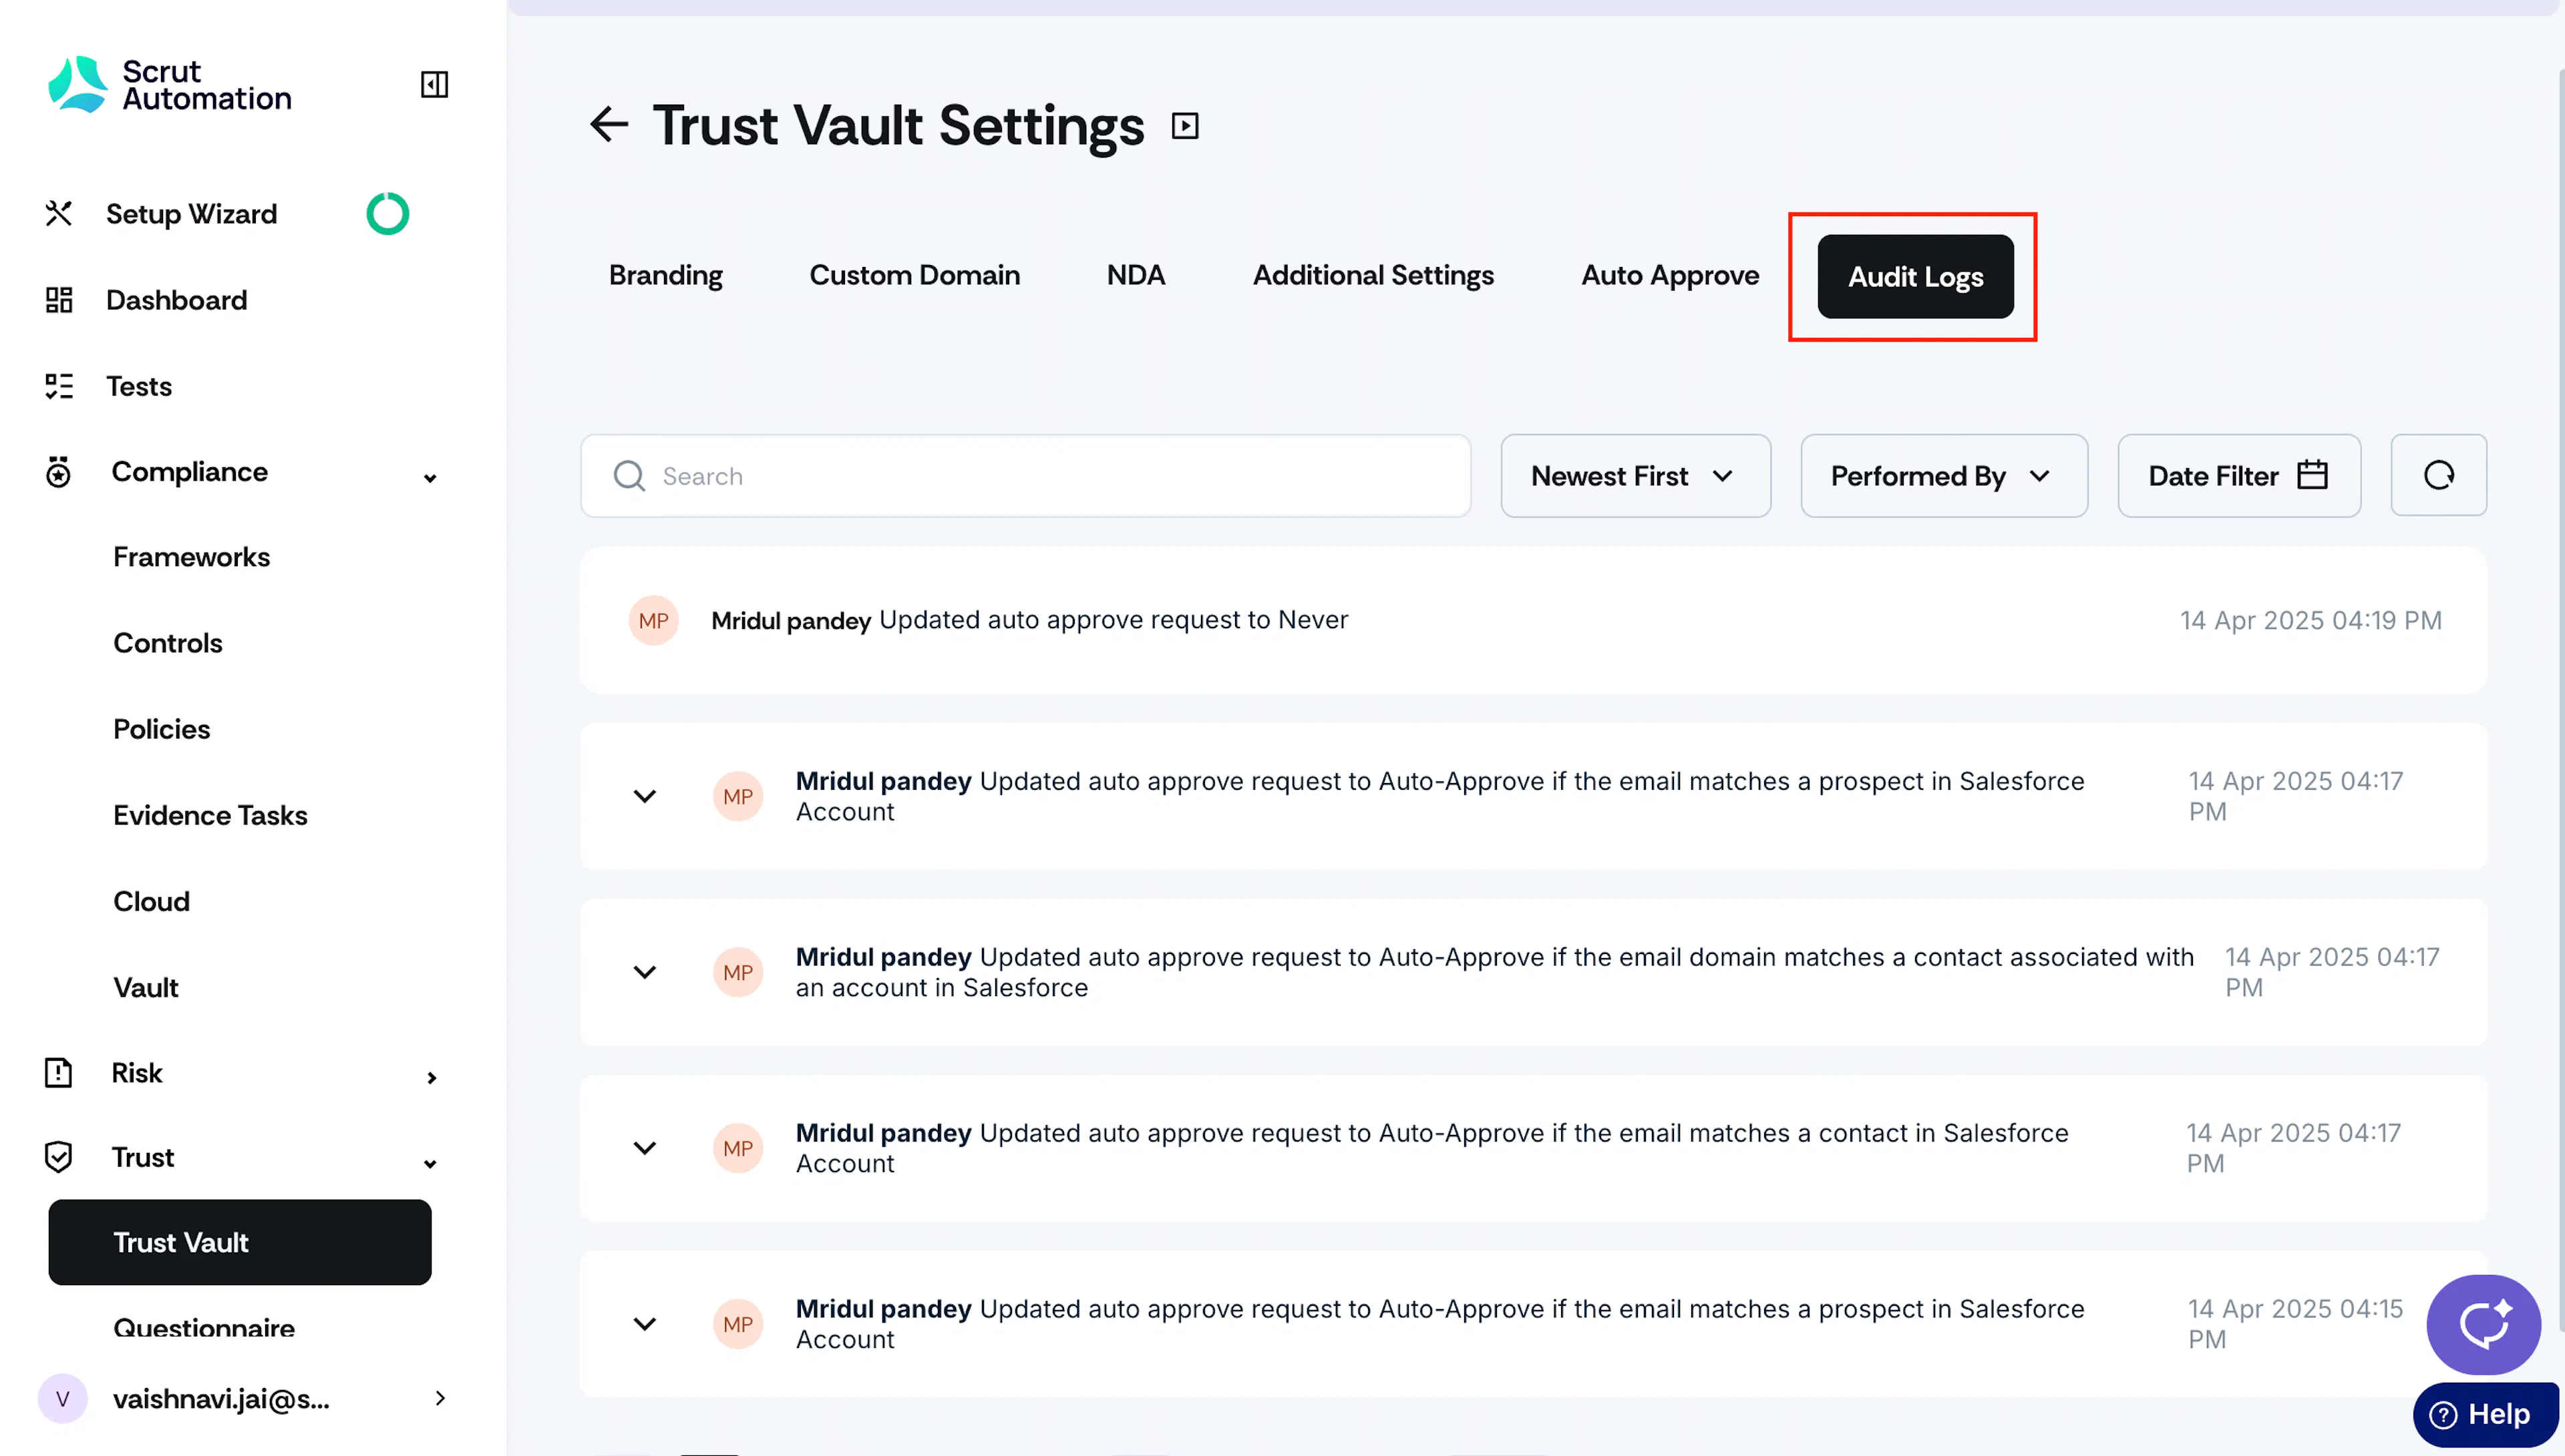Expand the email domain matches log entry
Viewport: 2565px width, 1456px height.
coord(645,972)
